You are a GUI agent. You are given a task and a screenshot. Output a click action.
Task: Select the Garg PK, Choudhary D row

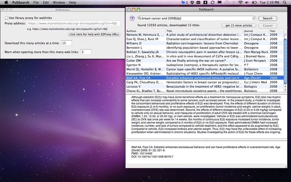tap(205, 82)
